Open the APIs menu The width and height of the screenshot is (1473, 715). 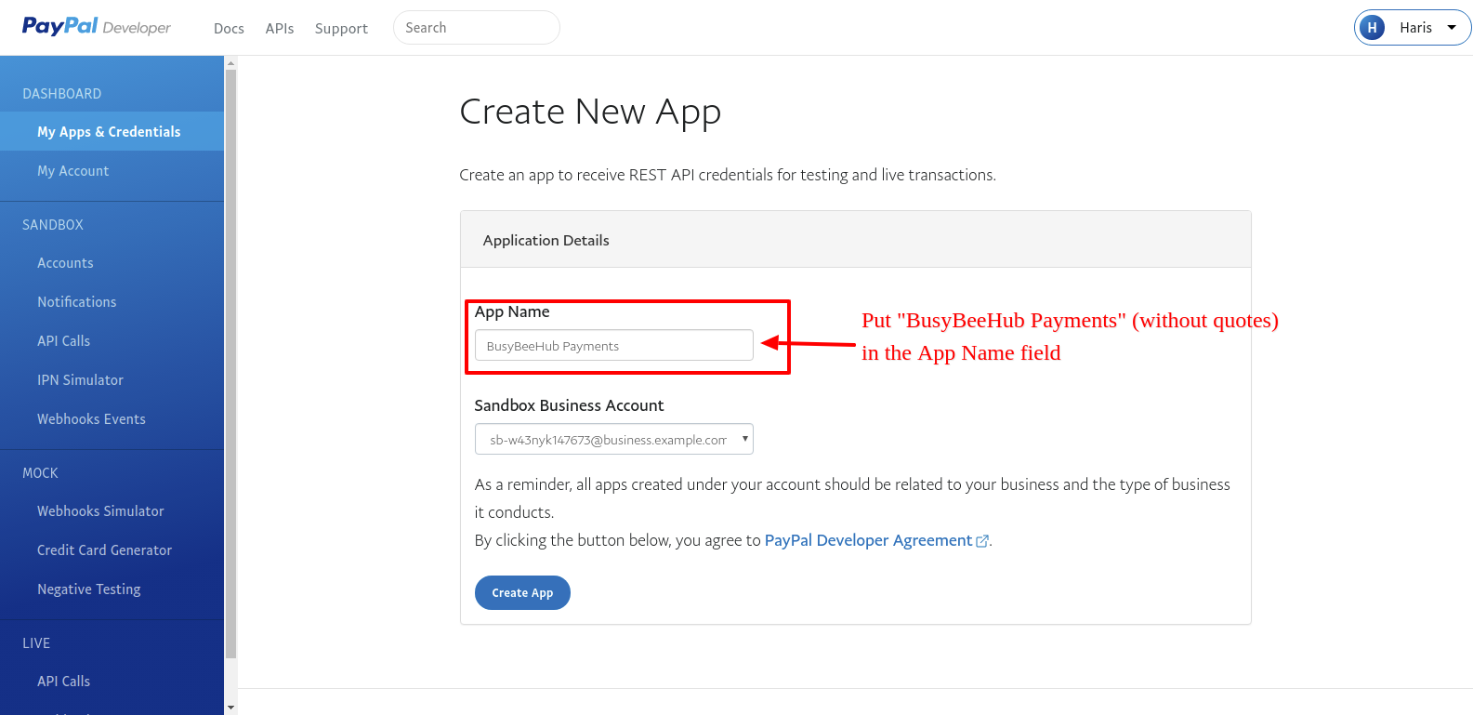(280, 29)
